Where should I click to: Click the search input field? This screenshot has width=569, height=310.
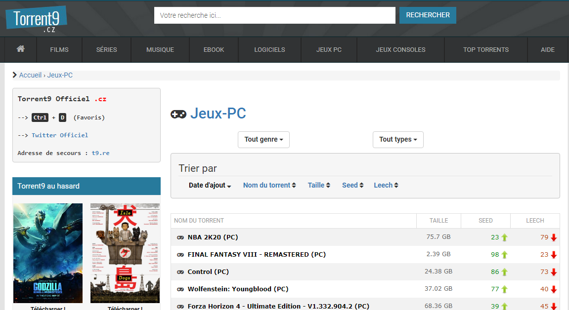click(274, 15)
